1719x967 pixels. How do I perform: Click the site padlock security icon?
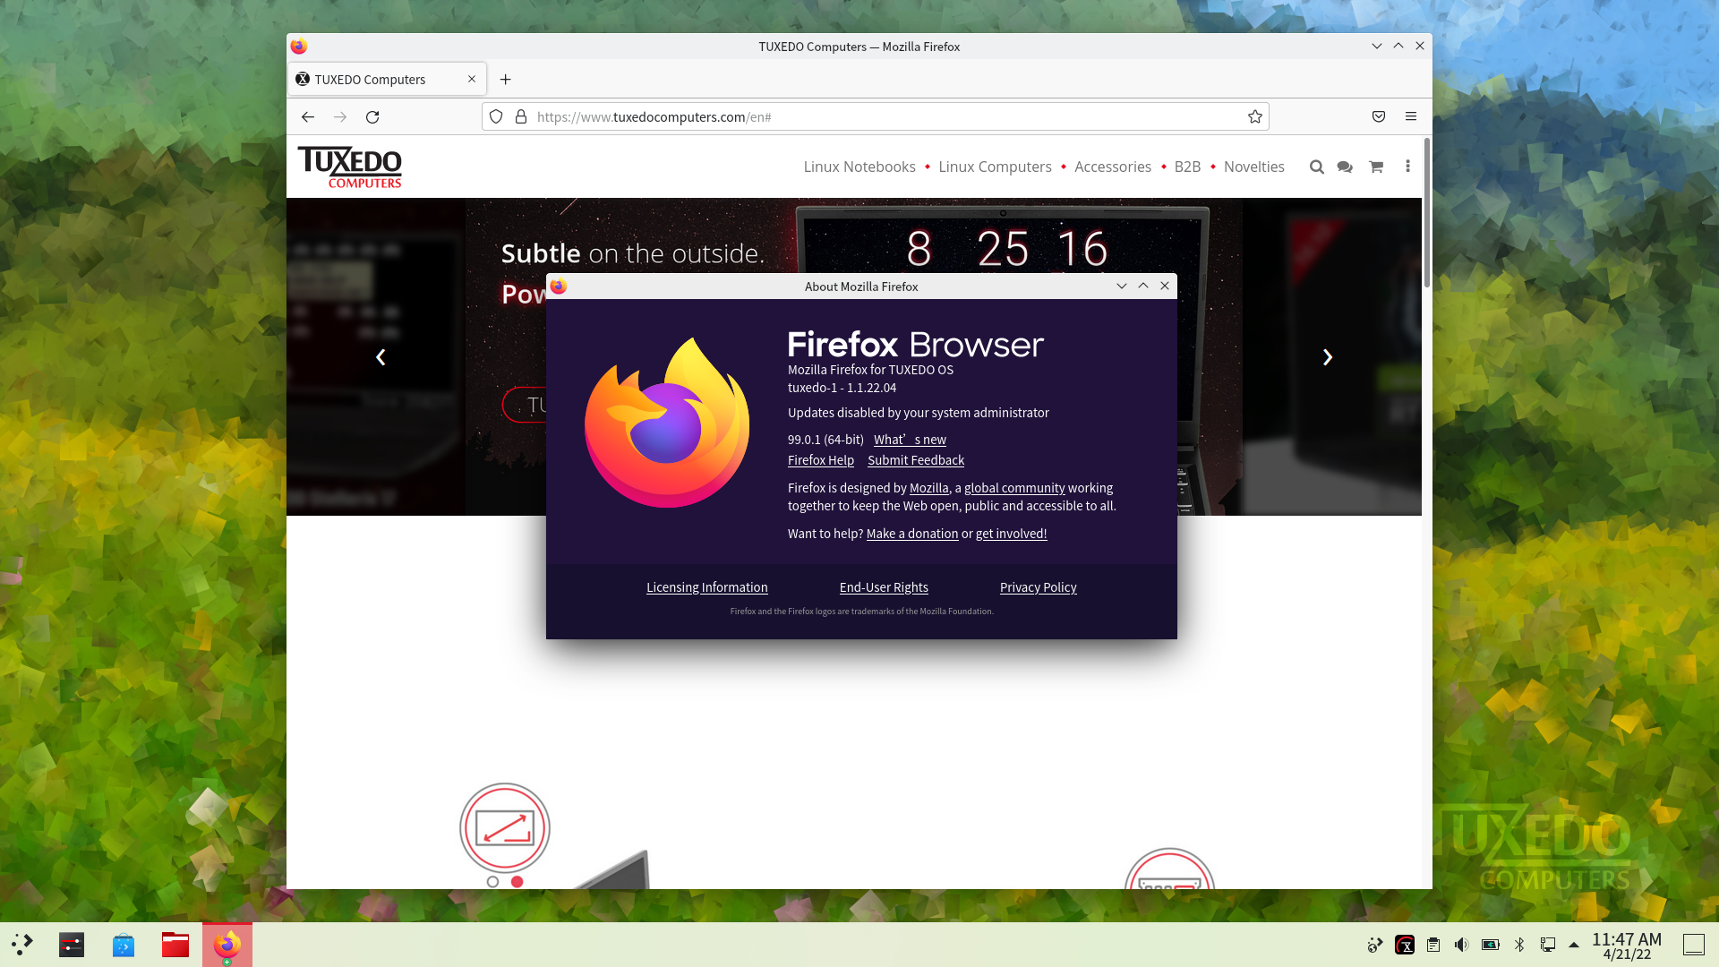(521, 117)
